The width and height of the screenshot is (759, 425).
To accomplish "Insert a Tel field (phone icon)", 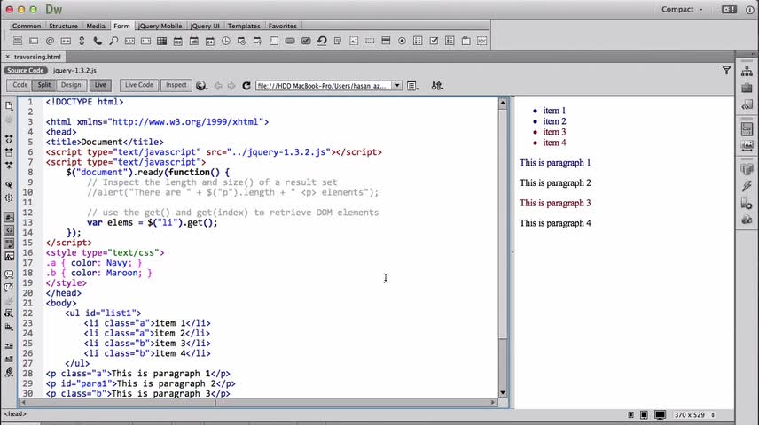I will point(98,41).
